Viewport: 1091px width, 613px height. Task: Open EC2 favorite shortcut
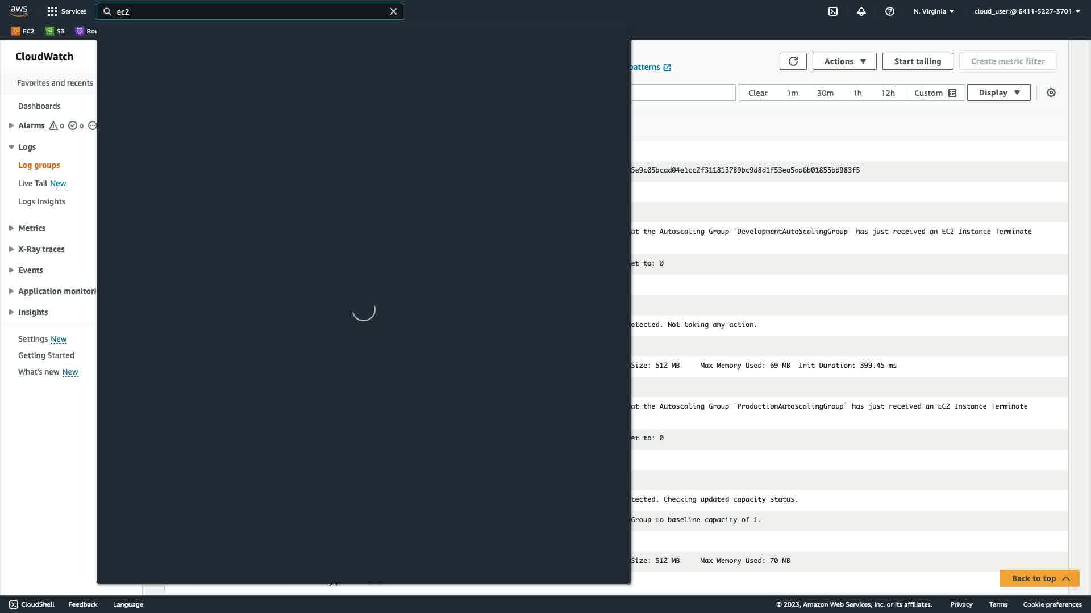pos(23,31)
